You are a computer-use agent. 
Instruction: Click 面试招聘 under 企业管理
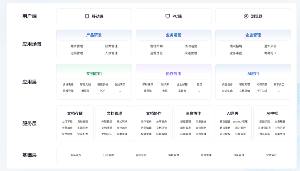click(x=236, y=46)
